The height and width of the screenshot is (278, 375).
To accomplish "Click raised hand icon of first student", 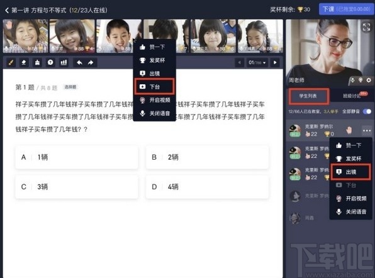I will click(x=349, y=130).
